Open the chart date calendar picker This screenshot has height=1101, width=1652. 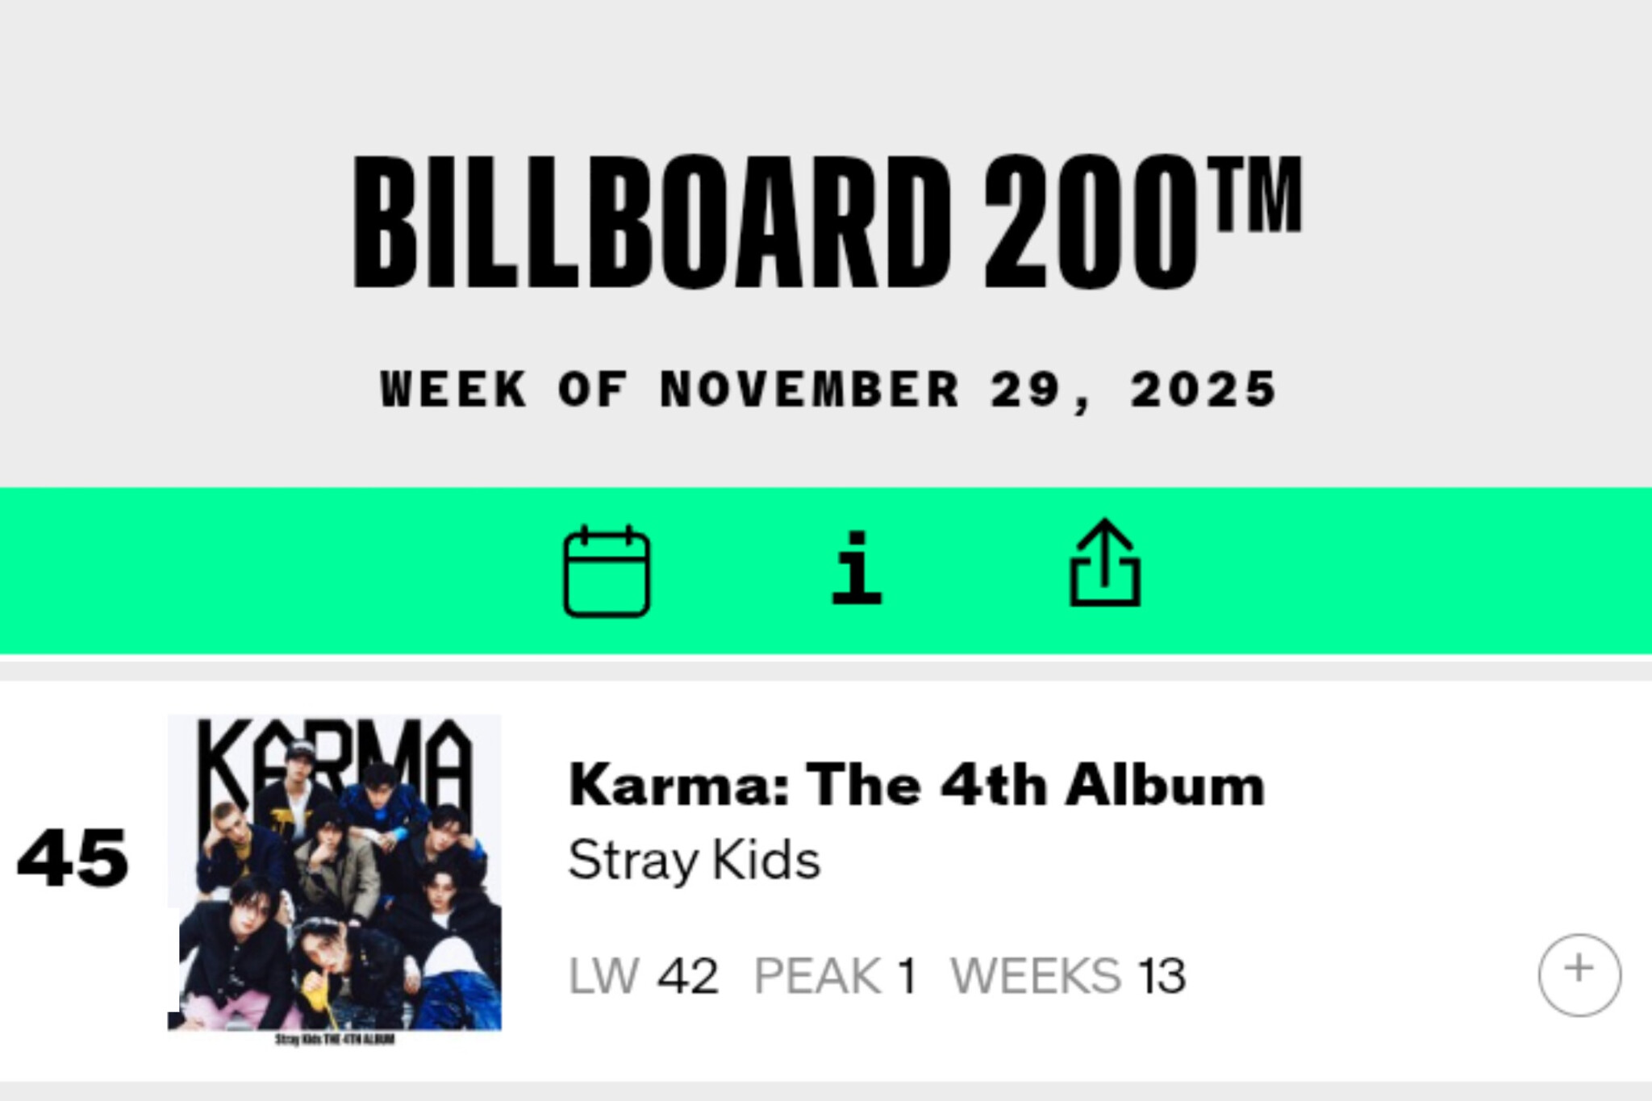[x=607, y=570]
